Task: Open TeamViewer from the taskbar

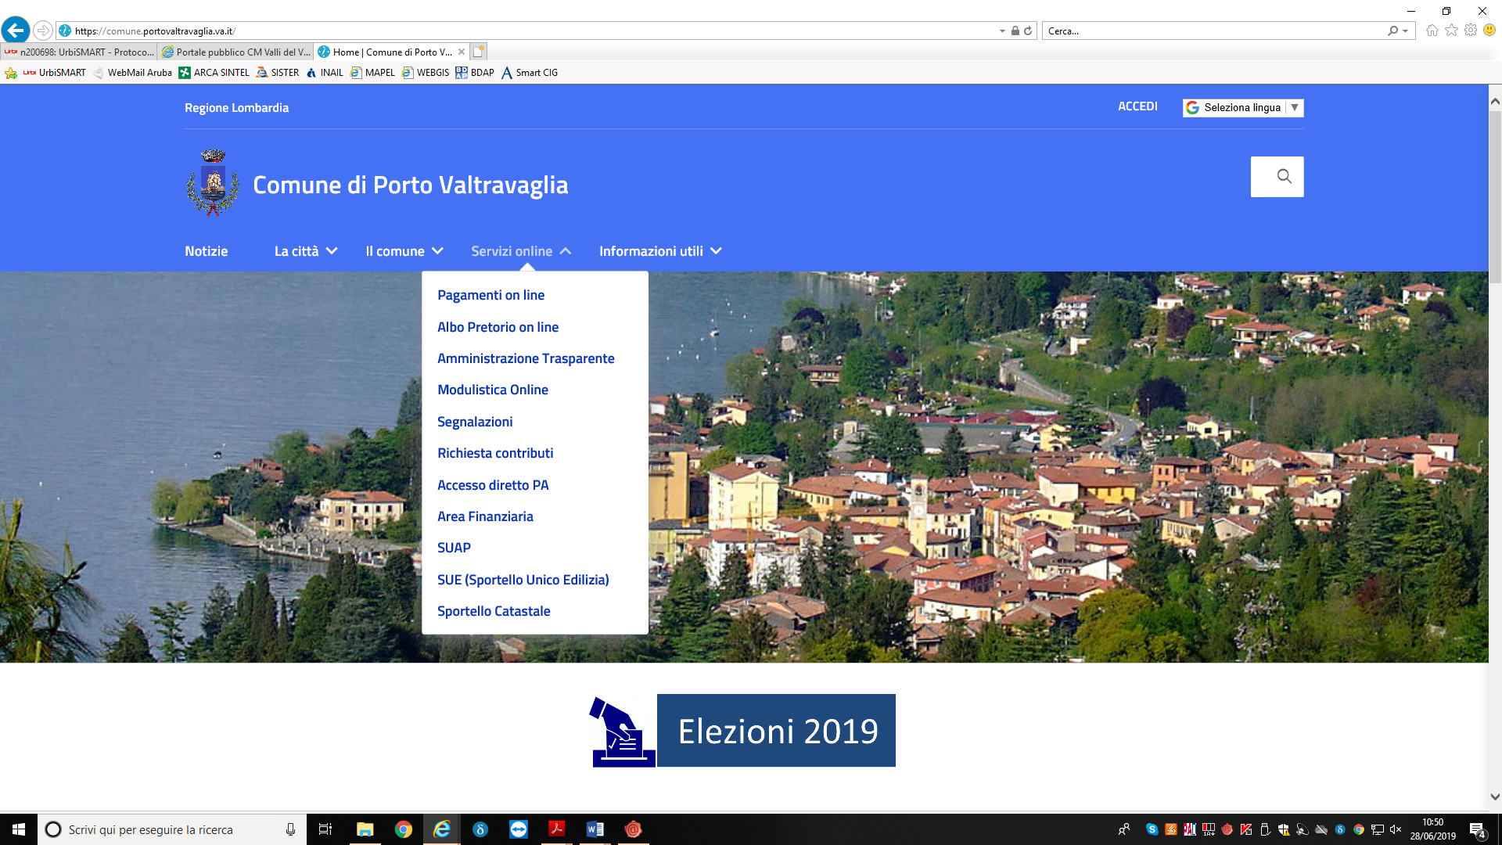Action: (x=518, y=829)
